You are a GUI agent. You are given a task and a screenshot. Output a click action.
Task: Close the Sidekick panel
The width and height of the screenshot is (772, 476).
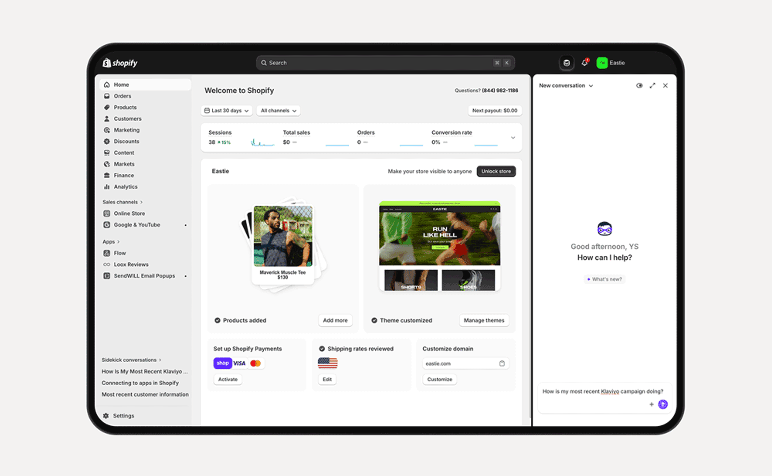[665, 86]
